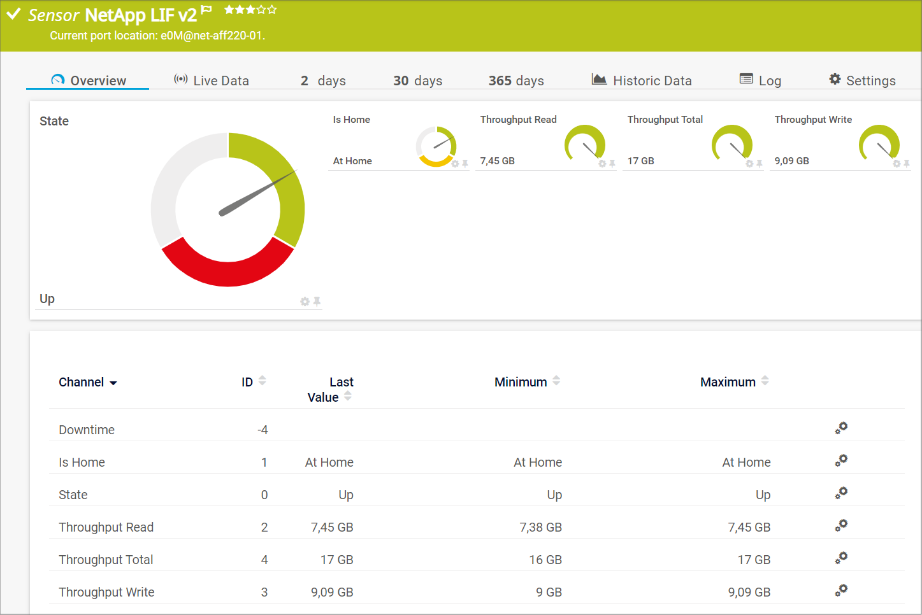Sort table by Channel dropdown arrow
Image resolution: width=922 pixels, height=615 pixels.
tap(113, 383)
